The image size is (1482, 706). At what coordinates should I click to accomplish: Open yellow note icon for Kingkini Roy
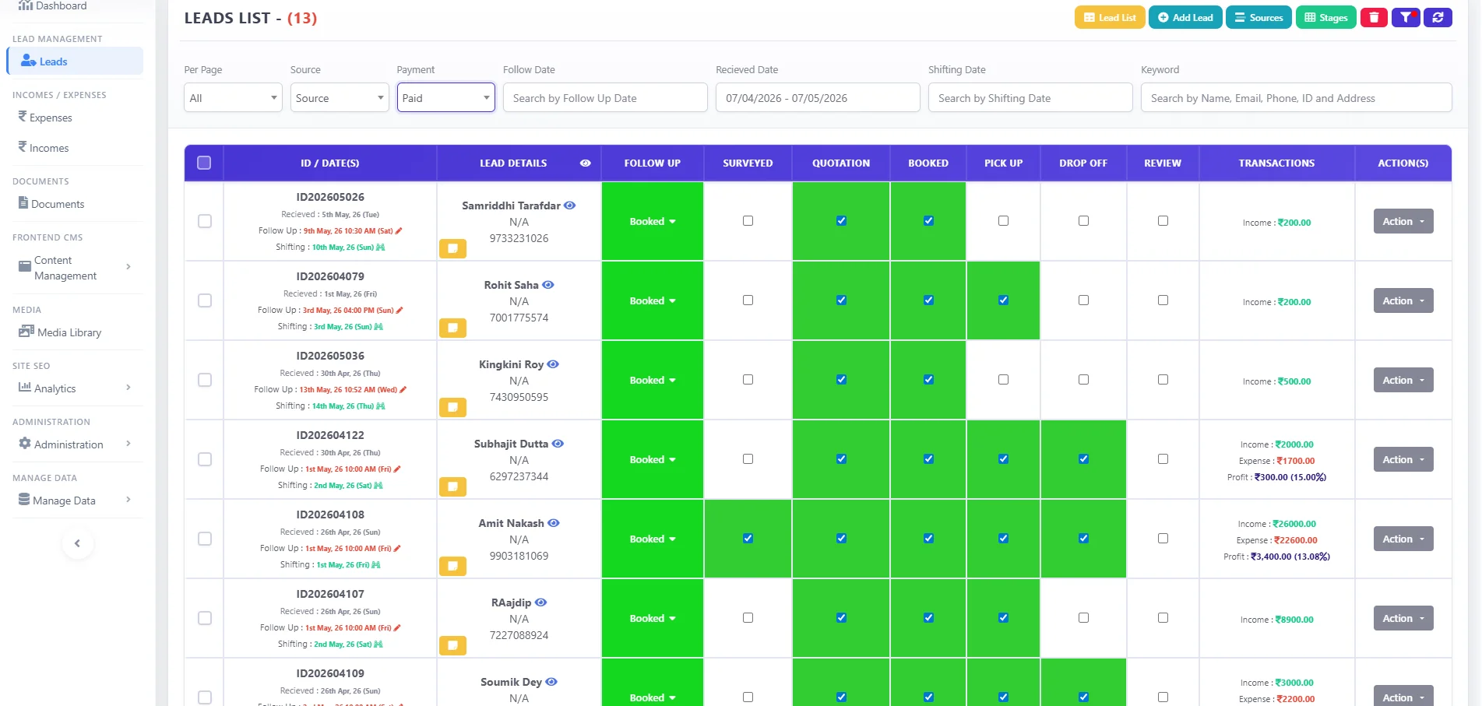pyautogui.click(x=452, y=407)
